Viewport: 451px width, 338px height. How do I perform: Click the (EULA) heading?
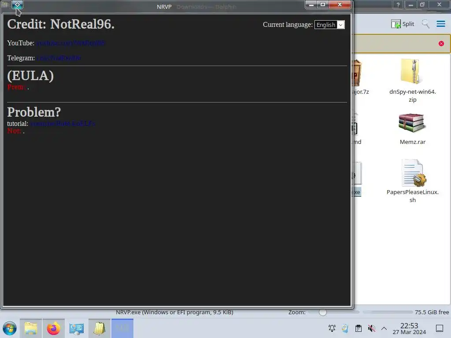click(30, 76)
